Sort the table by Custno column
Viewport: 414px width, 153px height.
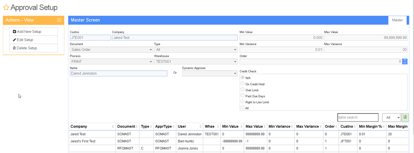[348, 127]
